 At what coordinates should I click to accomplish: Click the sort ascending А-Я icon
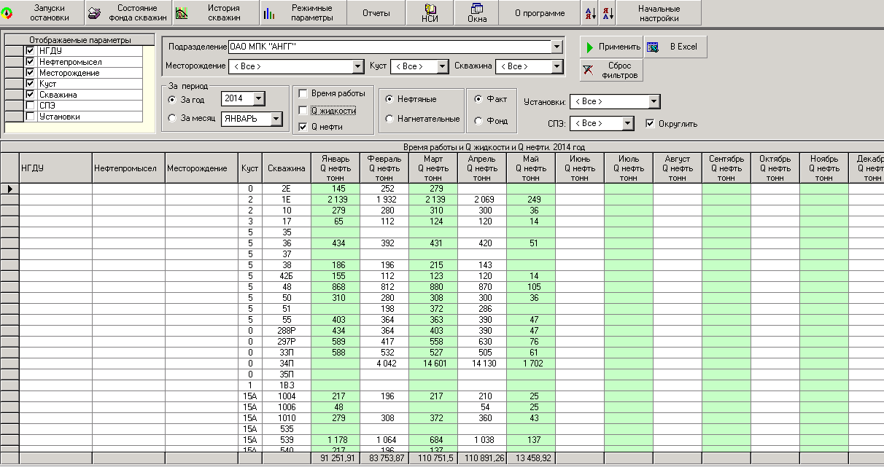point(590,12)
